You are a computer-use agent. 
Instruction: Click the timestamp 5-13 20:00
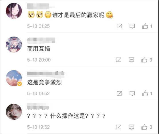pos(39,60)
